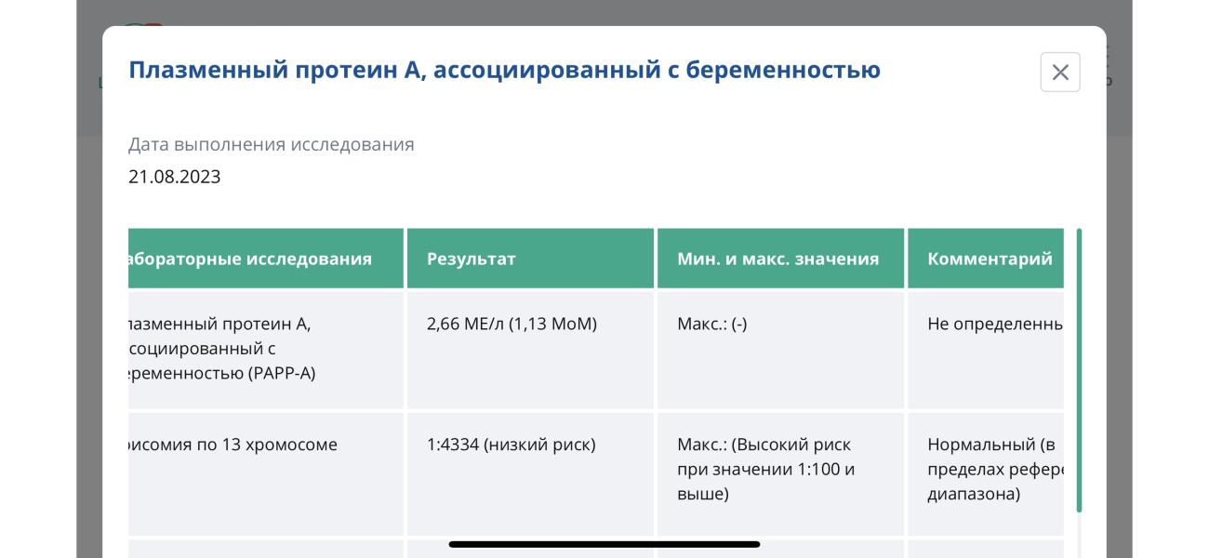Select the Результат column header

(531, 259)
